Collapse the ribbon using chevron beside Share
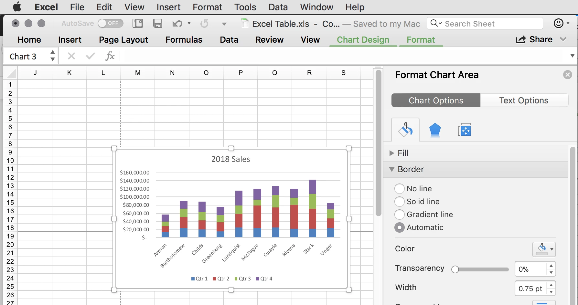Image resolution: width=578 pixels, height=305 pixels. [x=563, y=39]
